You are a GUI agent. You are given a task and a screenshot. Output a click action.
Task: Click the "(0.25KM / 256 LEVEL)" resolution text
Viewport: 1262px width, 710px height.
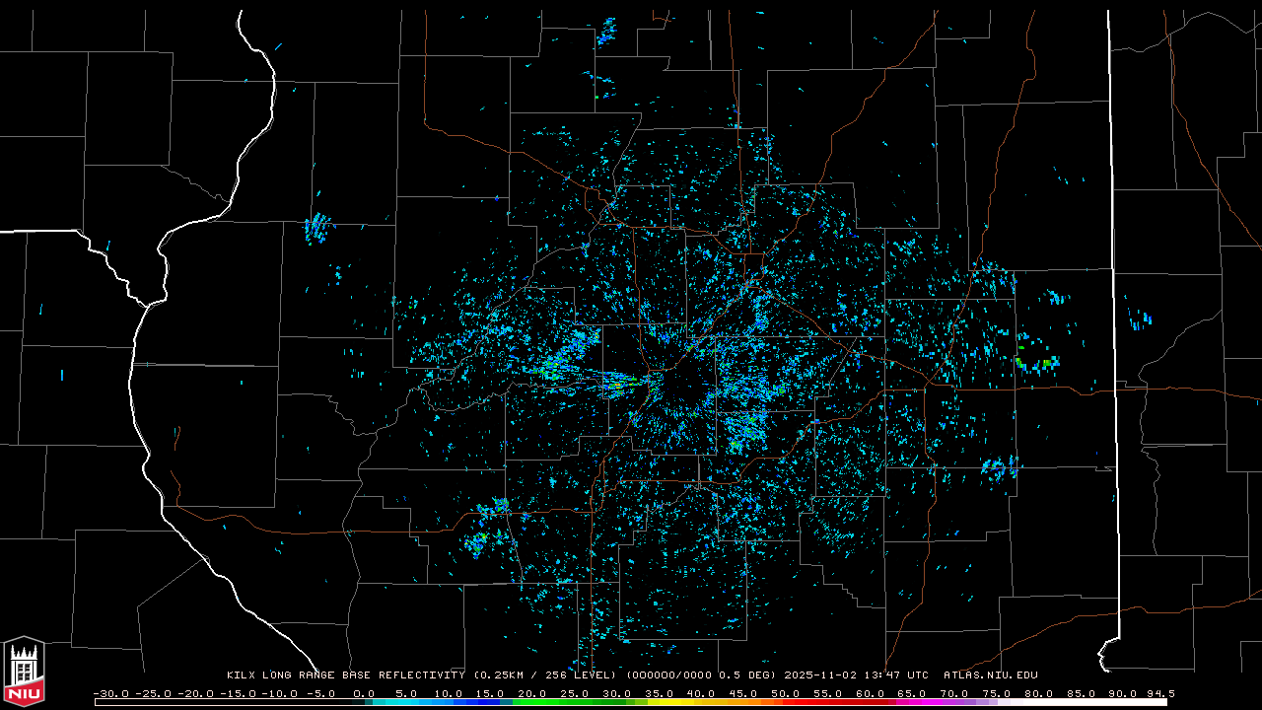(x=546, y=675)
